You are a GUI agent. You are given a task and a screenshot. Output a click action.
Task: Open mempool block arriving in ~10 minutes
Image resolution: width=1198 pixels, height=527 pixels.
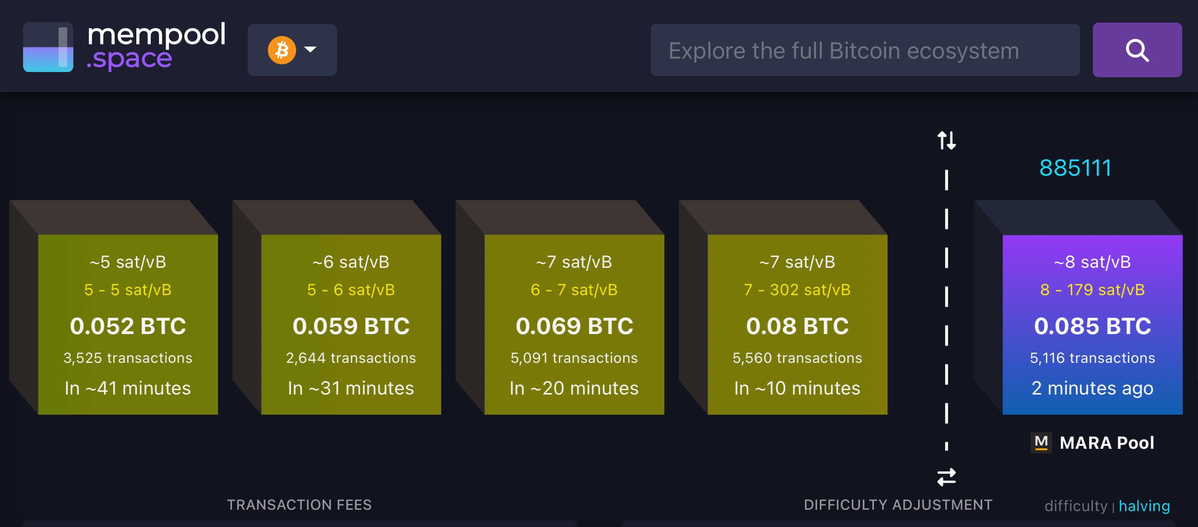click(797, 325)
